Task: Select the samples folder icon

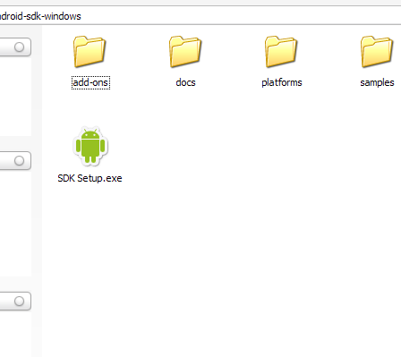Action: click(x=377, y=52)
